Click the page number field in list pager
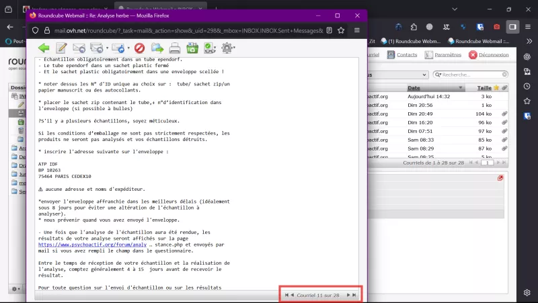 pos(487,163)
